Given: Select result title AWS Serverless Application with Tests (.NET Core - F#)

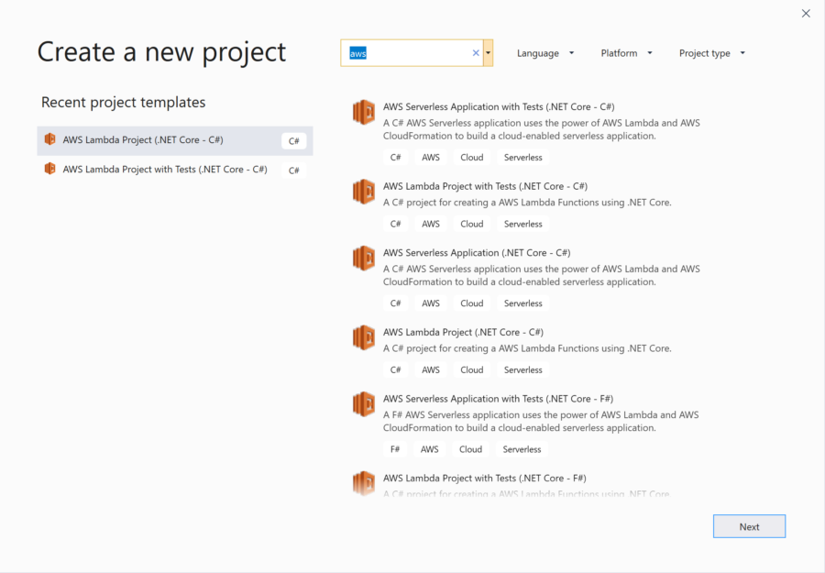Looking at the screenshot, I should pos(499,399).
